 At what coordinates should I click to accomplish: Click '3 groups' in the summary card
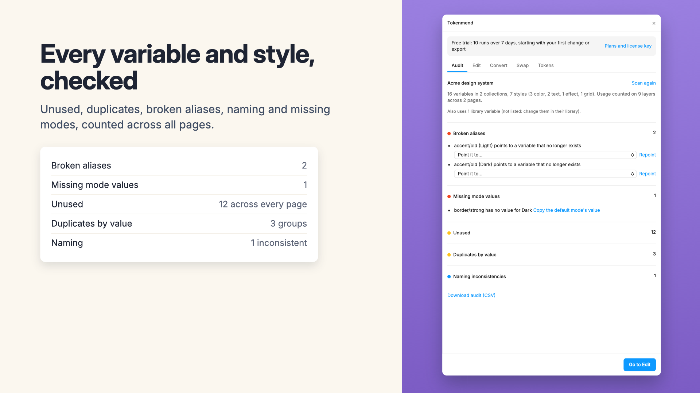(x=288, y=224)
